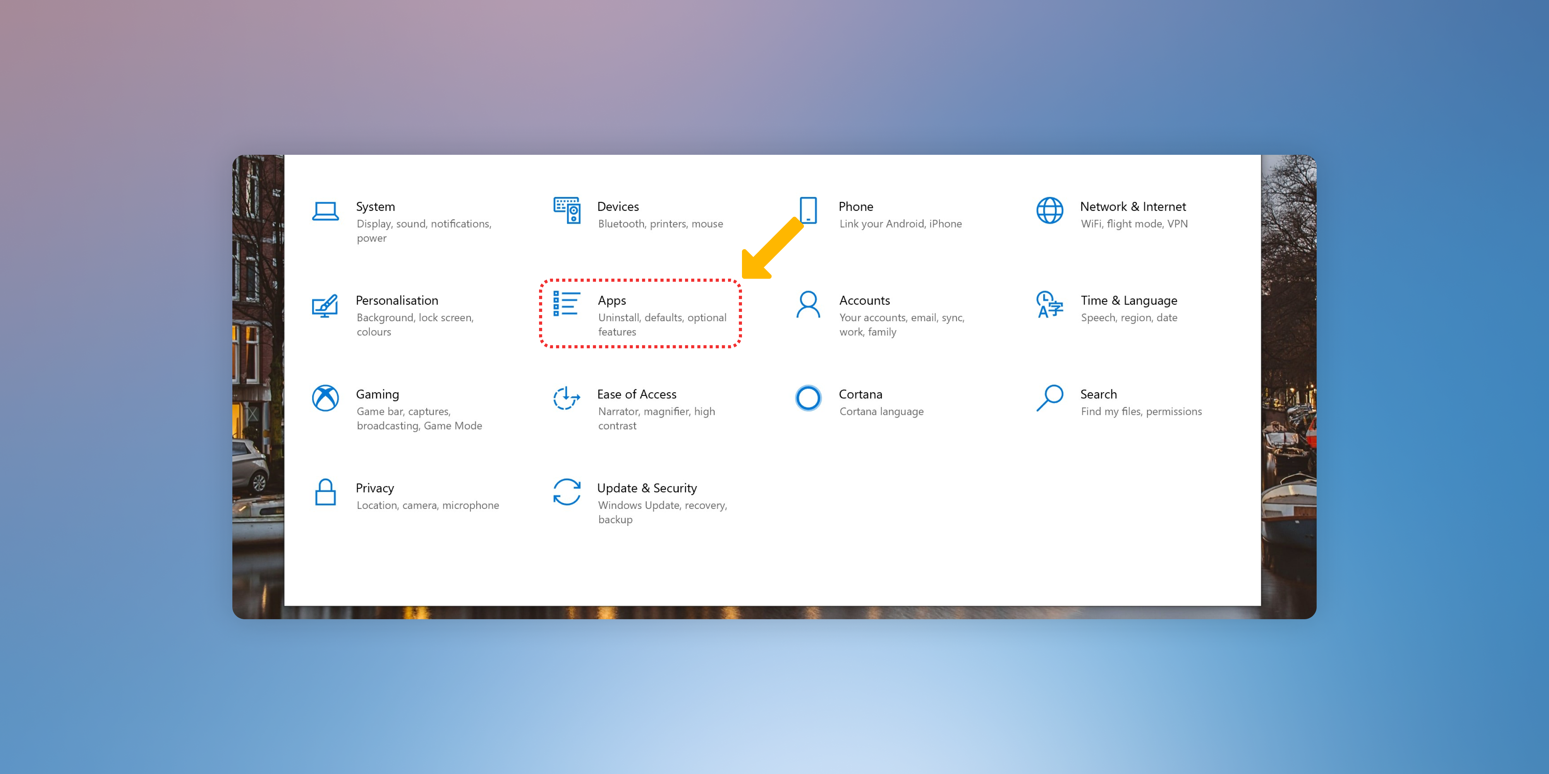The height and width of the screenshot is (774, 1549).
Task: Click 'Cortana language' description
Action: click(x=881, y=412)
